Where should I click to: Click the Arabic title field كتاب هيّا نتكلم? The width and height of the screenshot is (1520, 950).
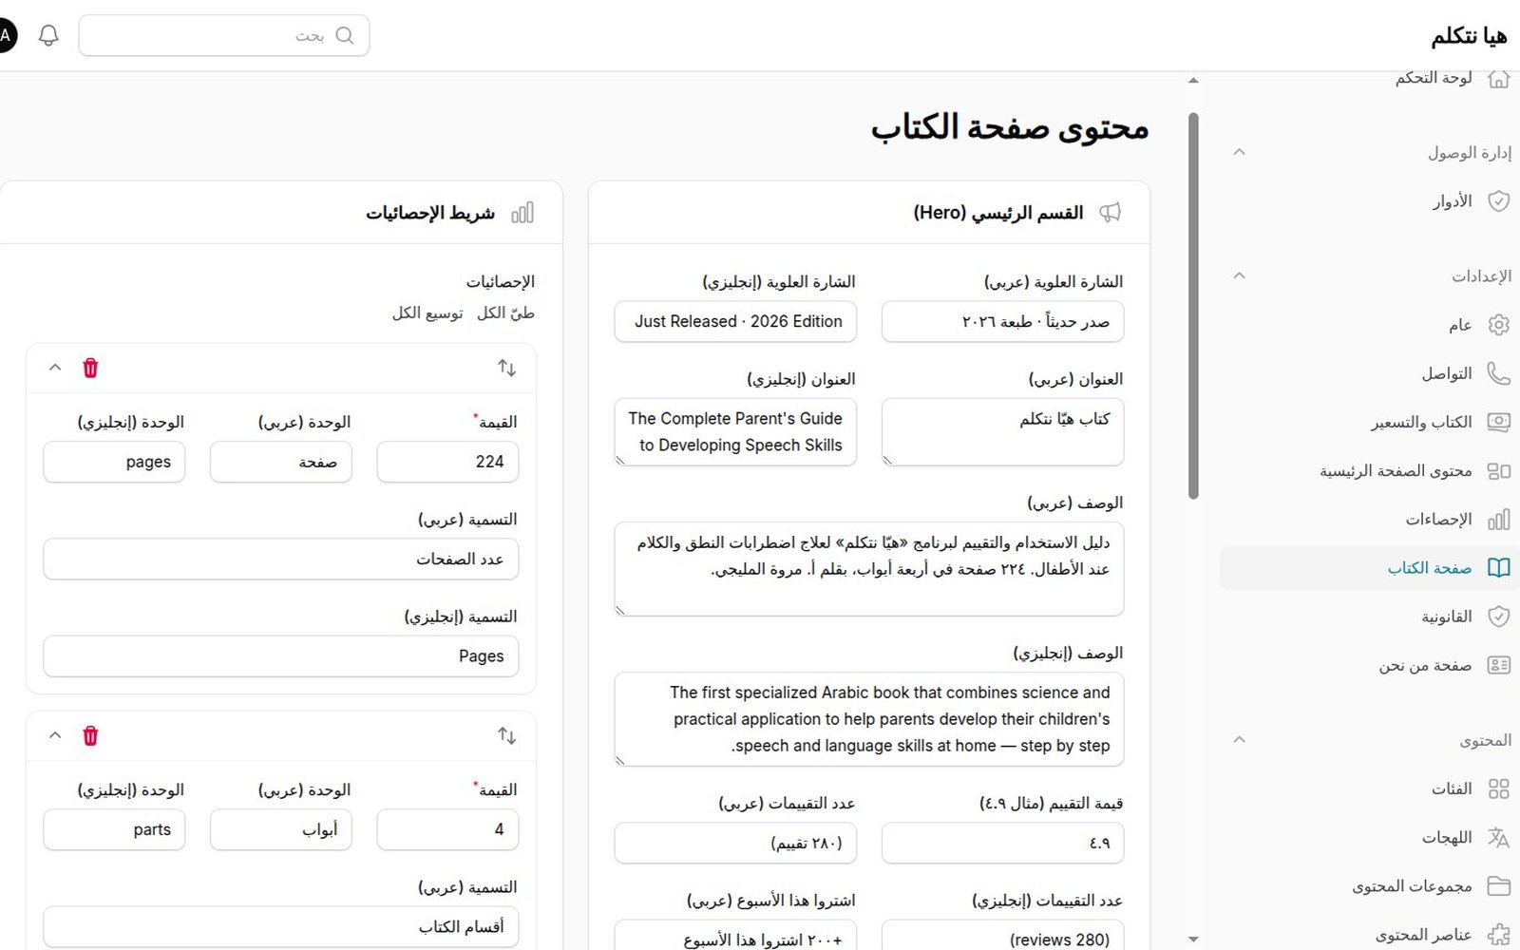[1002, 432]
